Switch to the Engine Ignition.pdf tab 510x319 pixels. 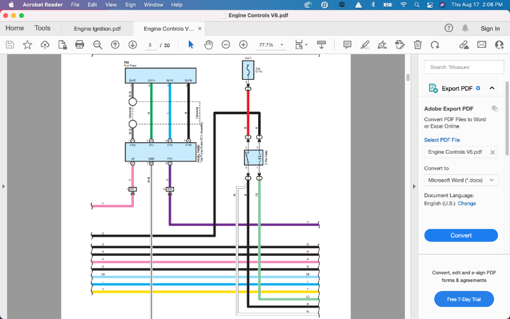coord(98,29)
